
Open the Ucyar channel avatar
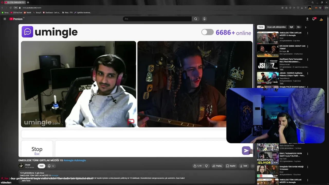pos(21,166)
